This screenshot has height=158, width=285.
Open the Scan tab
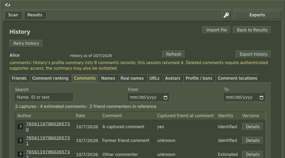pos(13,15)
